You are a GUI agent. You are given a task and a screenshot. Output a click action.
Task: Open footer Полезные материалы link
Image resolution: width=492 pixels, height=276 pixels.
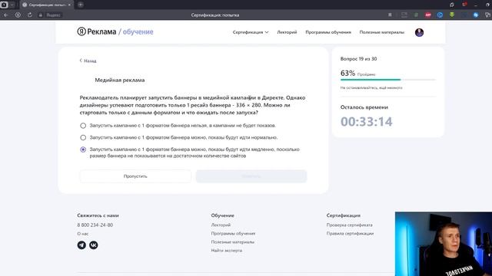click(x=233, y=242)
